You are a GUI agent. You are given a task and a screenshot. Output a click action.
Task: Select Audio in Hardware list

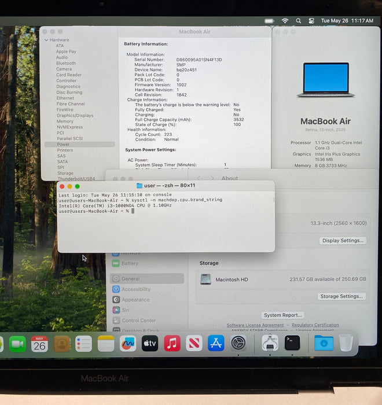(x=62, y=57)
